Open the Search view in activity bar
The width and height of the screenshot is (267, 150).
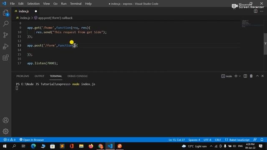(5, 24)
